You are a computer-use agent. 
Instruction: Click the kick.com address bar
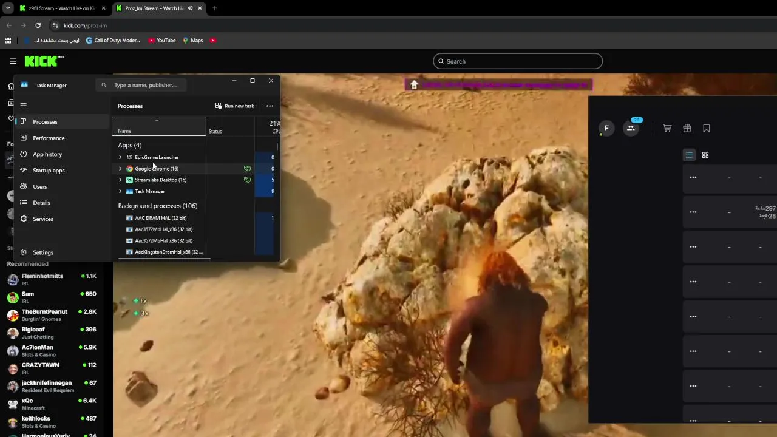(413, 25)
